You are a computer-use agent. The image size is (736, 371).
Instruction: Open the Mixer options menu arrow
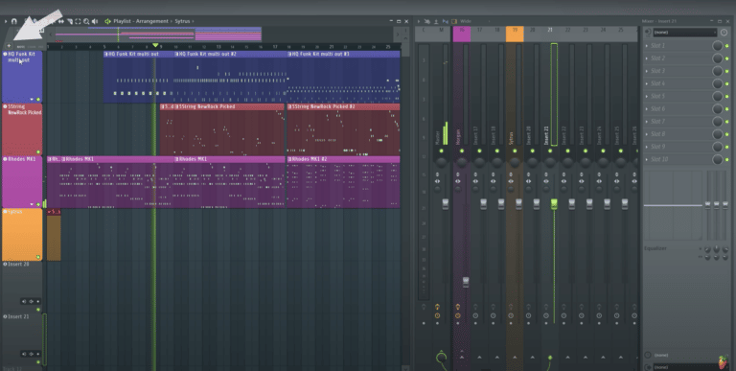(419, 21)
